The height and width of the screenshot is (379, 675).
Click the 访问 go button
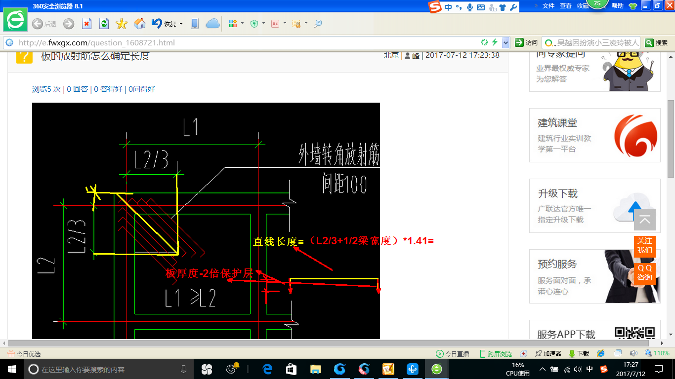click(x=526, y=42)
